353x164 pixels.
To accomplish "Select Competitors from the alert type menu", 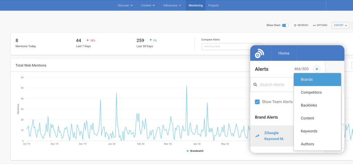I will pyautogui.click(x=311, y=92).
